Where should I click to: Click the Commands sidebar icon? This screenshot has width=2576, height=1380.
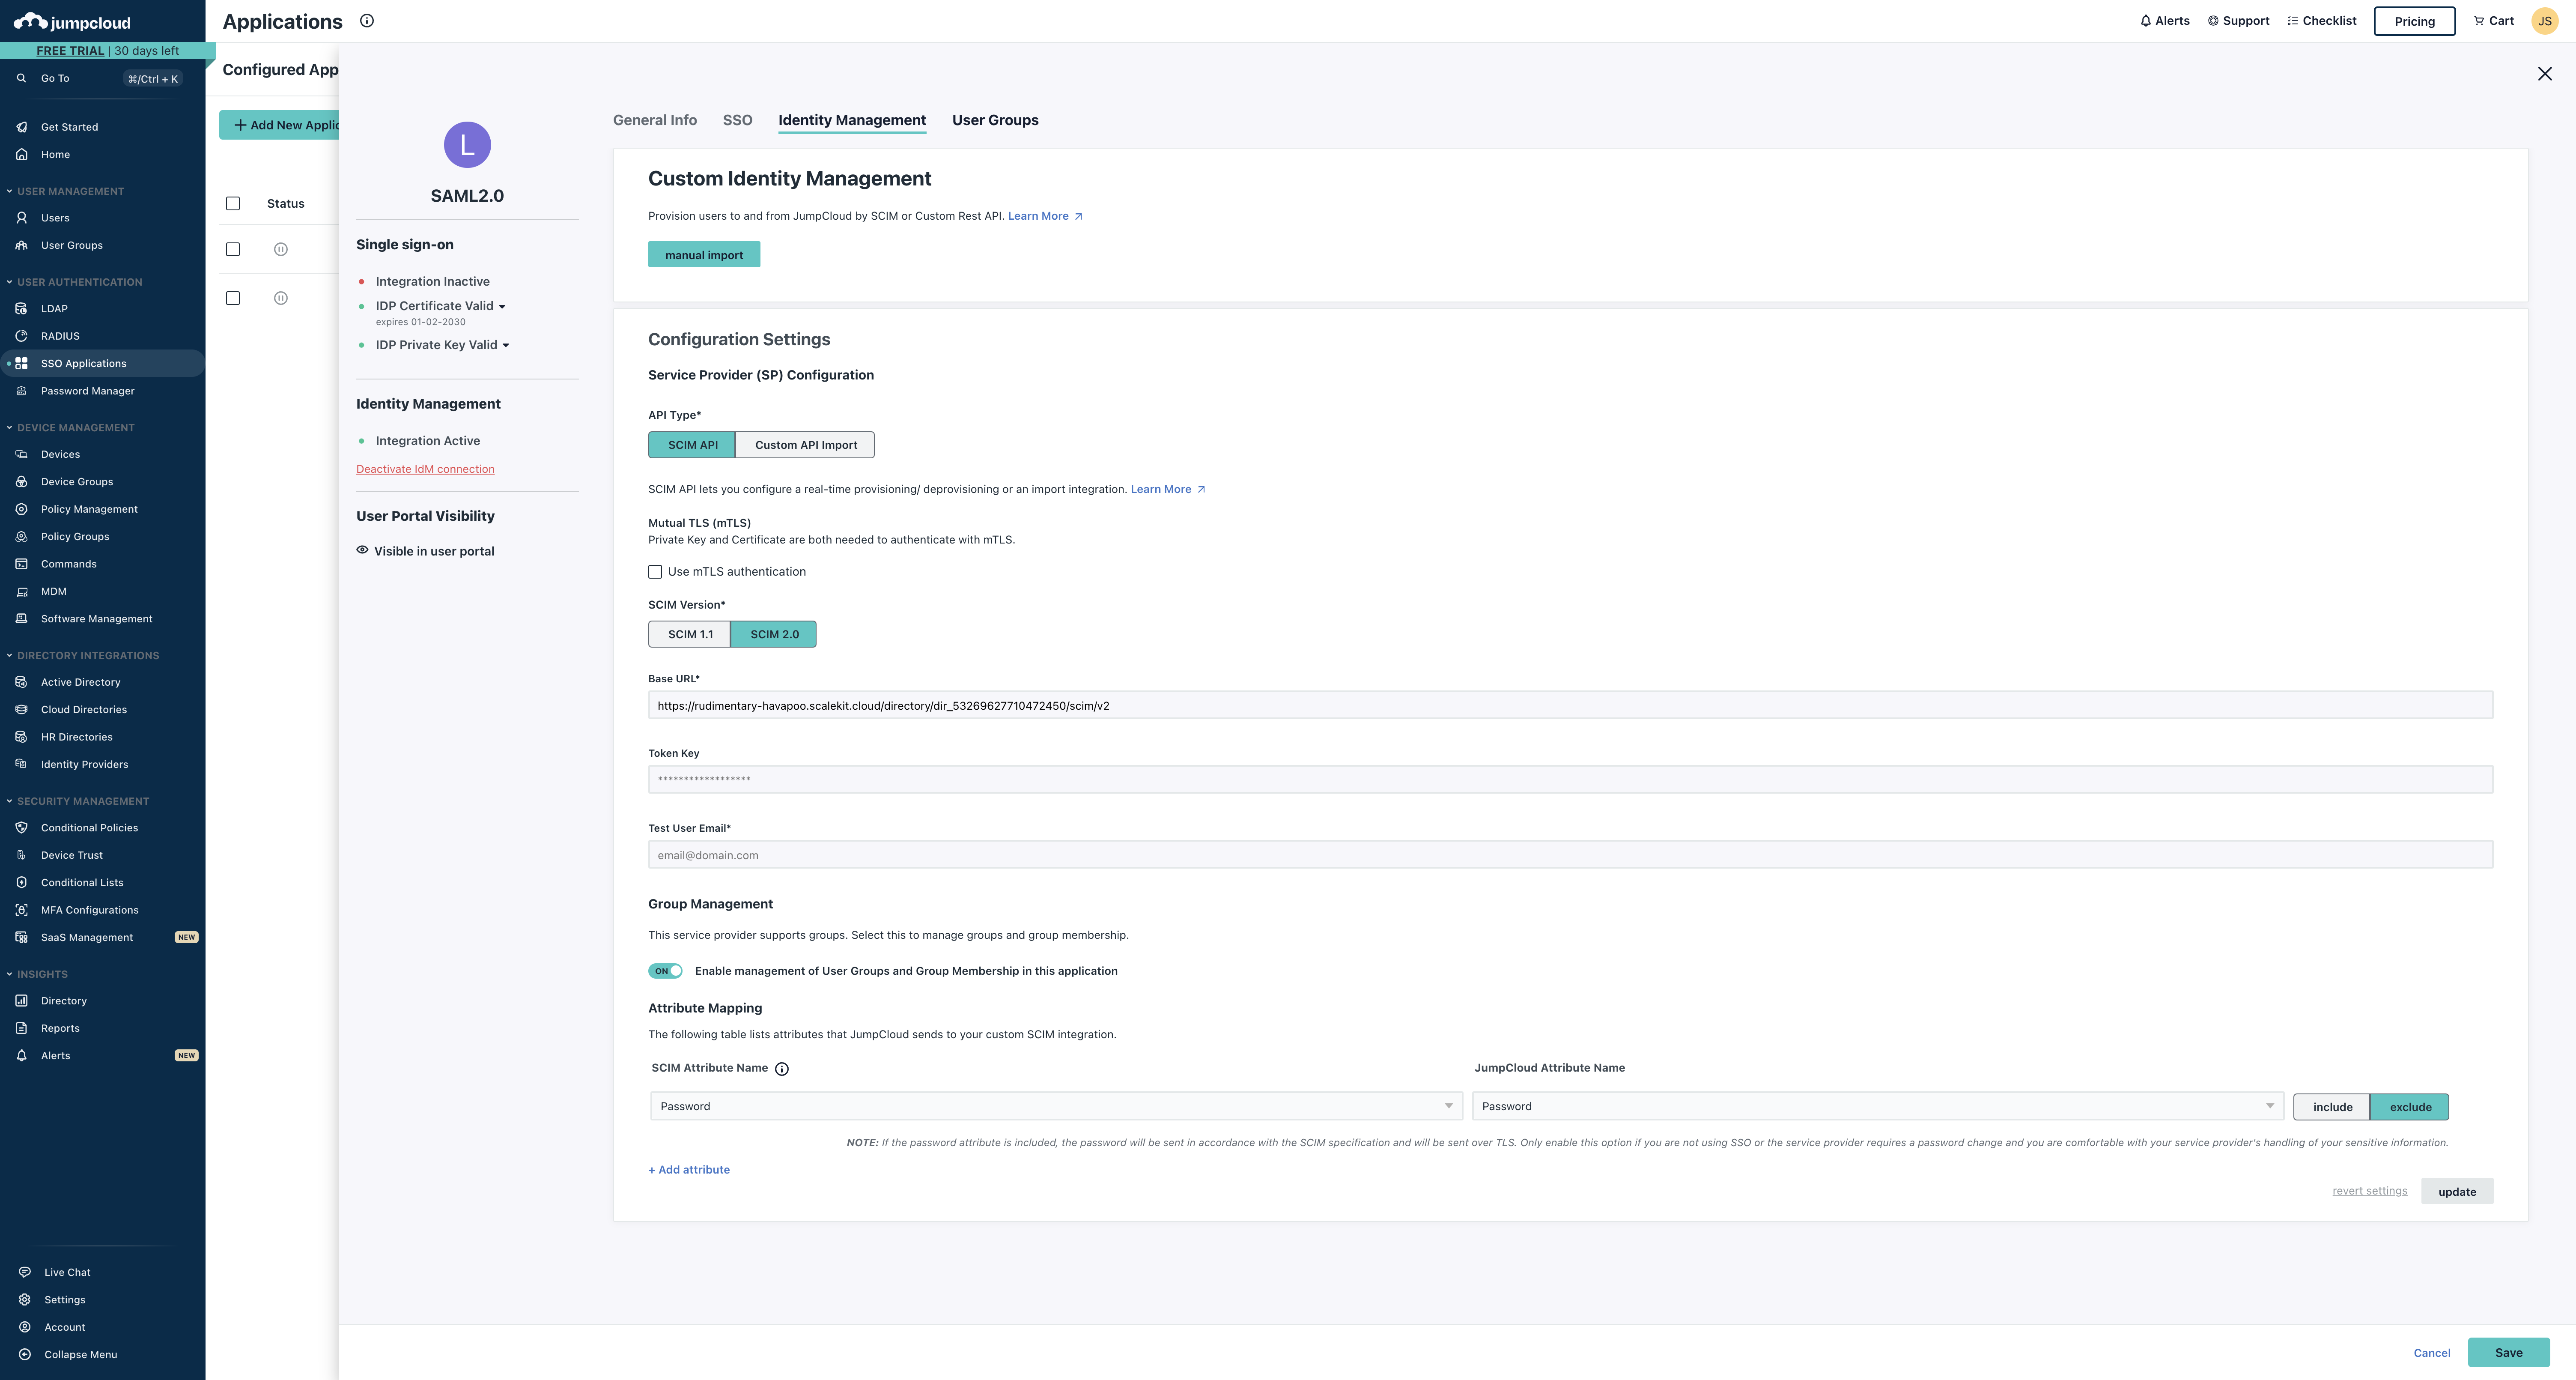pos(21,564)
